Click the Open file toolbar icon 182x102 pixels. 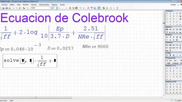coord(3,8)
